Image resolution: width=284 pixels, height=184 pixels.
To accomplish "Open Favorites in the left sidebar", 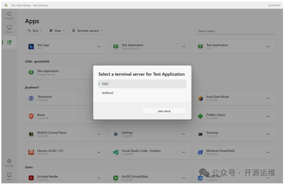I will point(9,15).
